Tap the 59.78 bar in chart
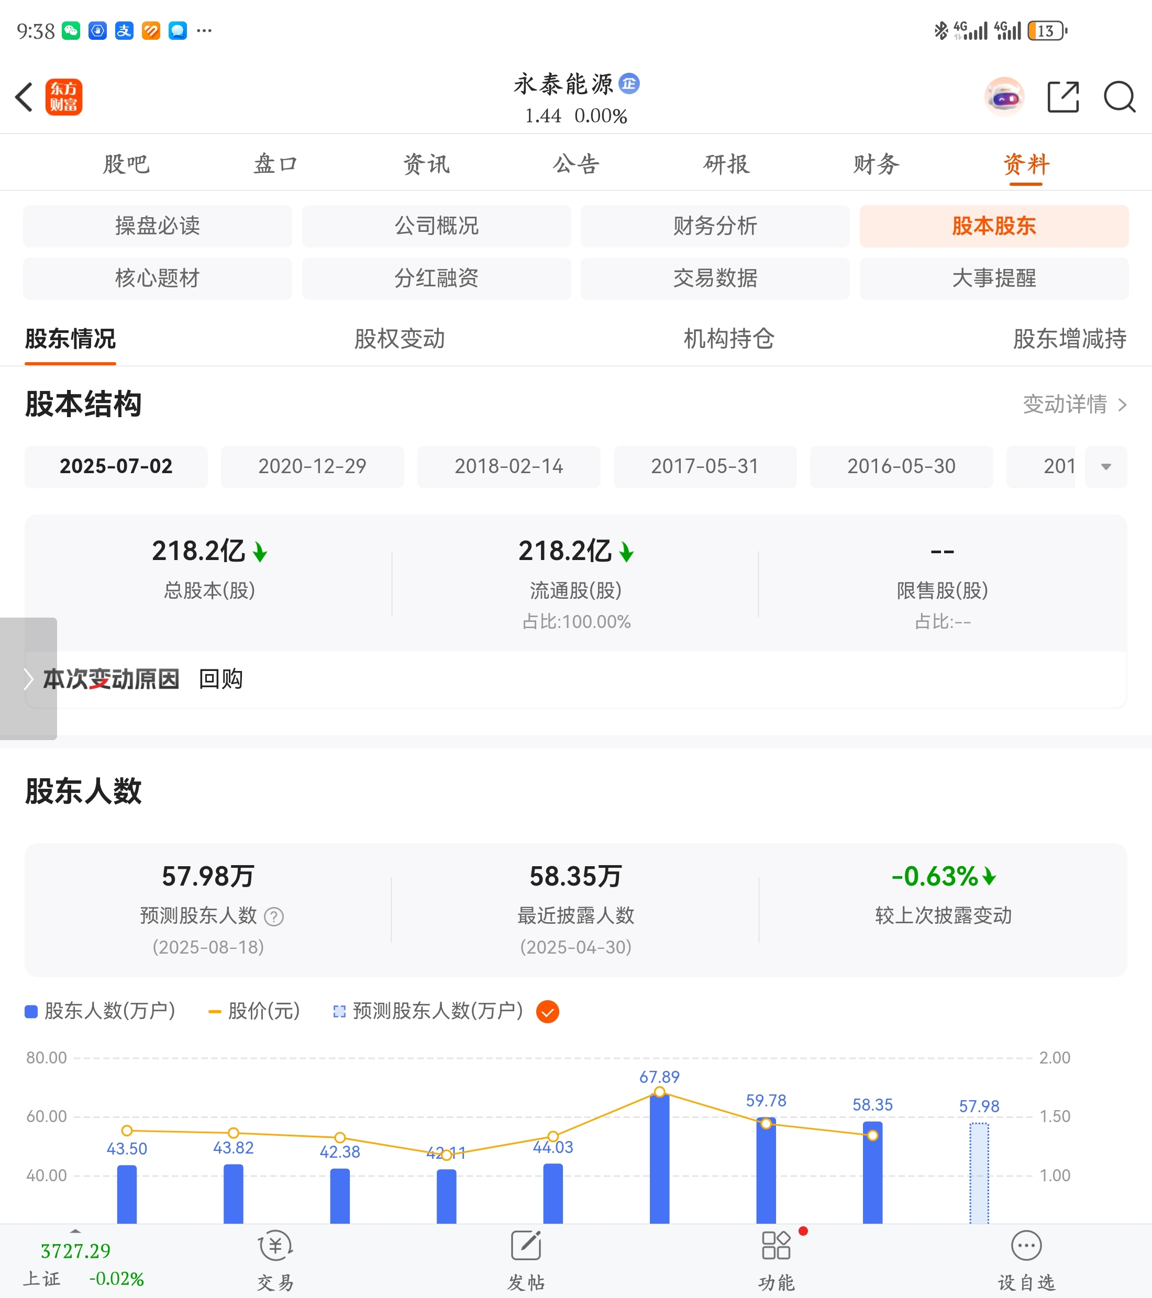This screenshot has width=1152, height=1298. (x=766, y=1170)
